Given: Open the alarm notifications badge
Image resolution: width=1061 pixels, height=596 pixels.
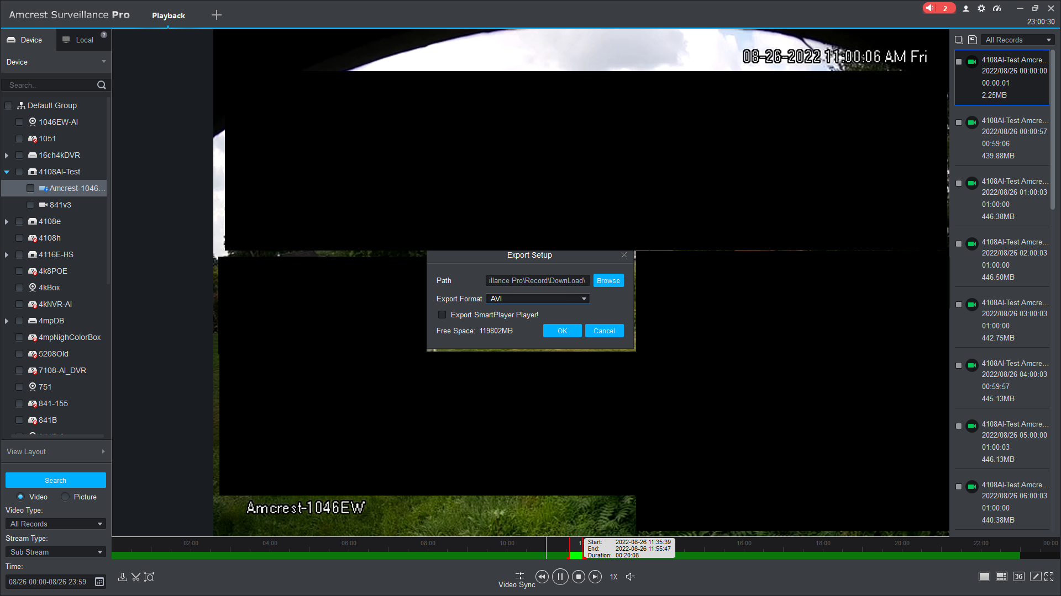Looking at the screenshot, I should coord(938,8).
